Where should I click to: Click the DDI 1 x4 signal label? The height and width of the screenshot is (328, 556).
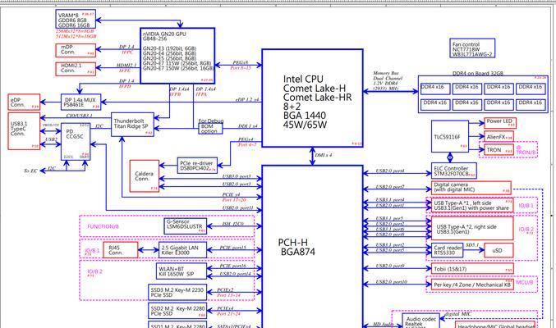(x=247, y=126)
